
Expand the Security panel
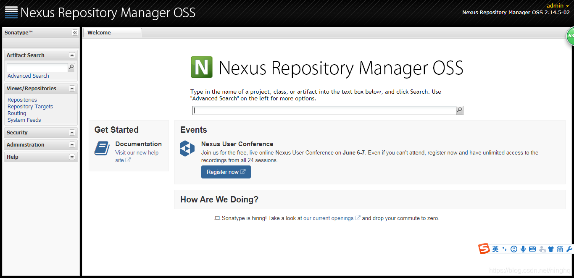click(x=72, y=133)
